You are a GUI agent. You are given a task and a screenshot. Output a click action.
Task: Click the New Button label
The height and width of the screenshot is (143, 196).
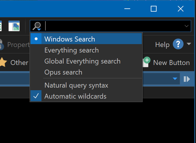pyautogui.click(x=171, y=62)
